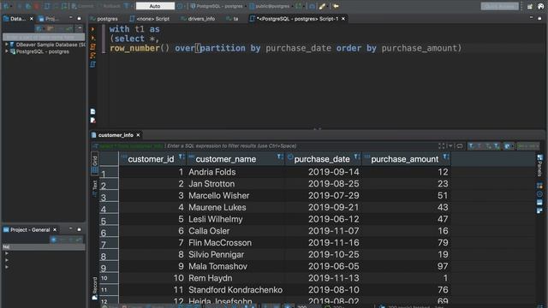Screen dimensions: 548x308
Task: Click the blue script icon below explain plan
Action: pyautogui.click(x=93, y=64)
